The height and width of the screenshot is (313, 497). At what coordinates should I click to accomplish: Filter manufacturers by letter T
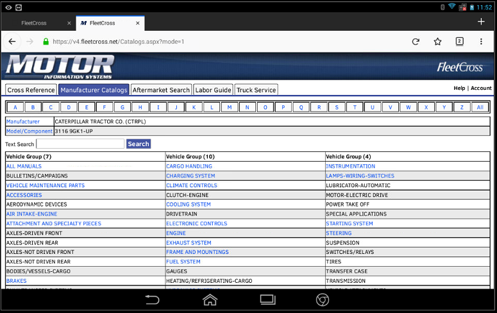coord(355,107)
